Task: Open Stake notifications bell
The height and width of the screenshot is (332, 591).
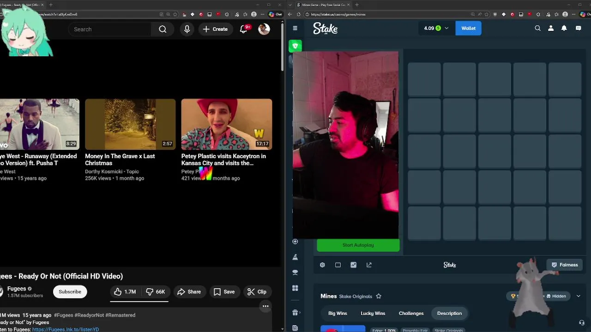Action: [564, 28]
